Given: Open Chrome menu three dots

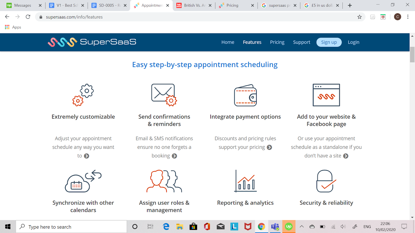Looking at the screenshot, I should coord(408,17).
